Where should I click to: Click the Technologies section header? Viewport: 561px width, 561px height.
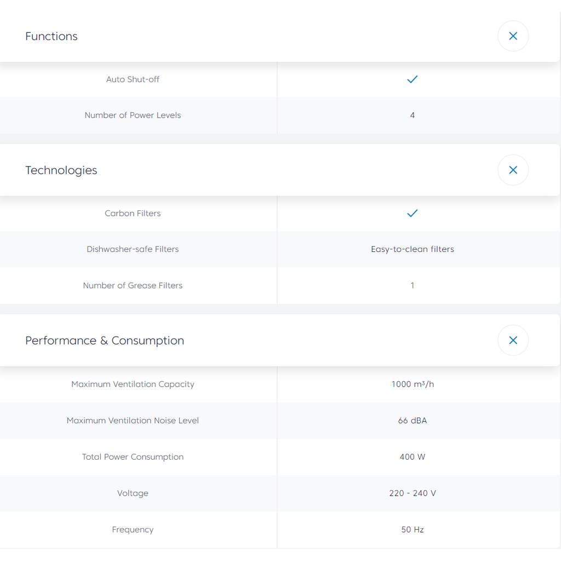point(61,170)
